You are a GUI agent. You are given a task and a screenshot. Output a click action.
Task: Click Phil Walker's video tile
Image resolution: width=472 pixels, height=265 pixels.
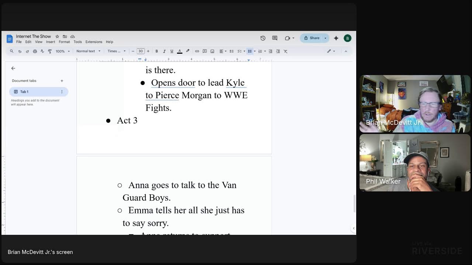click(x=415, y=163)
